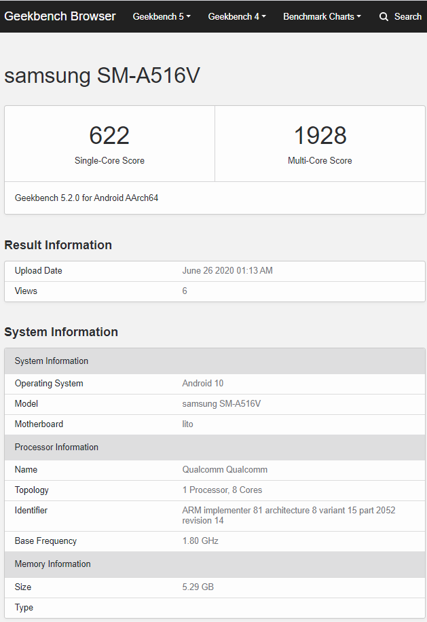Click the Views row label
The width and height of the screenshot is (427, 622).
pyautogui.click(x=26, y=291)
